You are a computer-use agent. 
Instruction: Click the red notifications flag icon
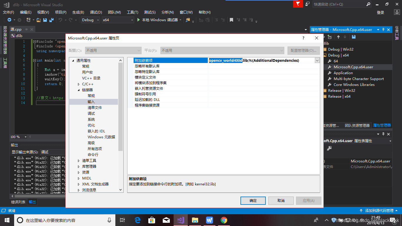[x=298, y=4]
